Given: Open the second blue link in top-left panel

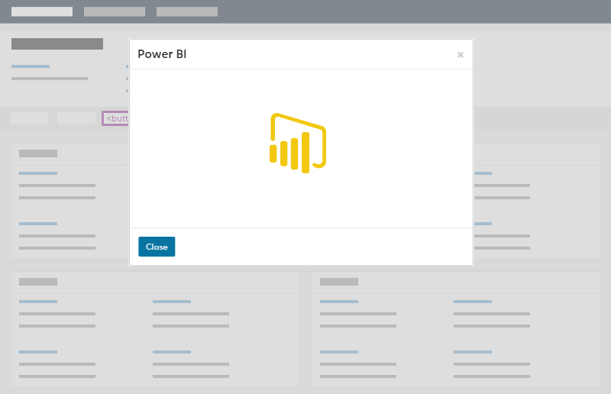Looking at the screenshot, I should pyautogui.click(x=38, y=224).
